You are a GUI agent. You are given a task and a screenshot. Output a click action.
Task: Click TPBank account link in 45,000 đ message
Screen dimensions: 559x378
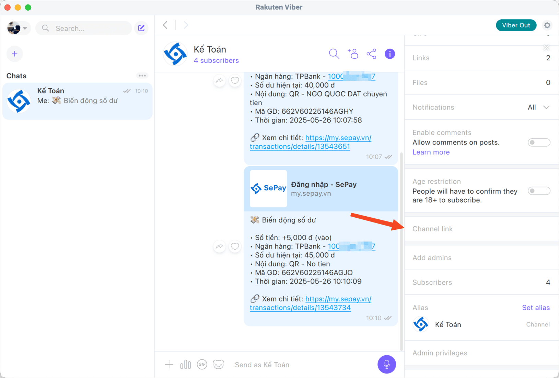351,246
